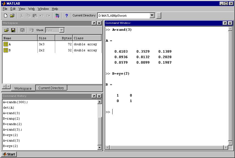235x158 pixels.
Task: Click the Paste clipboard icon
Action: click(x=35, y=16)
